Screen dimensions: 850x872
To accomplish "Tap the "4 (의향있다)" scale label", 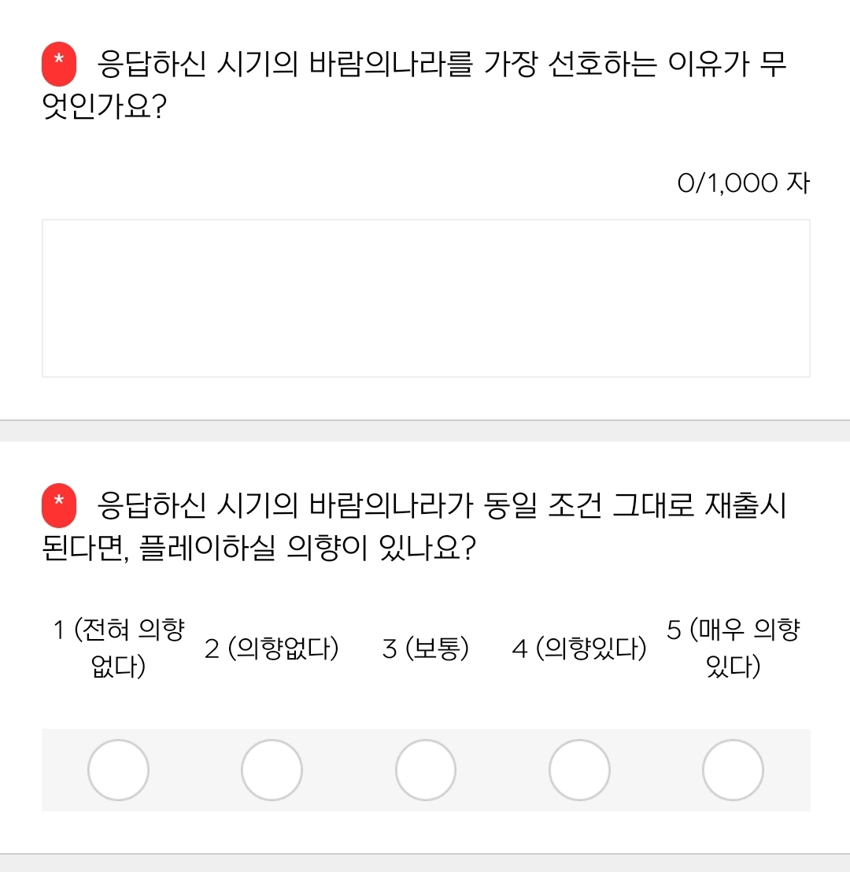I will point(578,649).
